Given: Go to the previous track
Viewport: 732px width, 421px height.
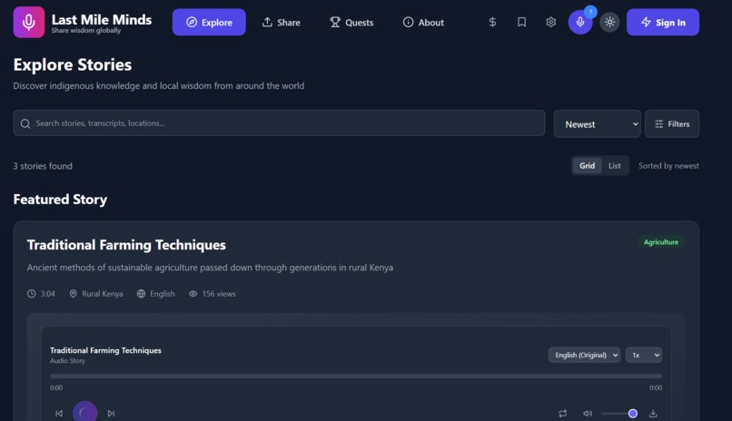Looking at the screenshot, I should 59,413.
